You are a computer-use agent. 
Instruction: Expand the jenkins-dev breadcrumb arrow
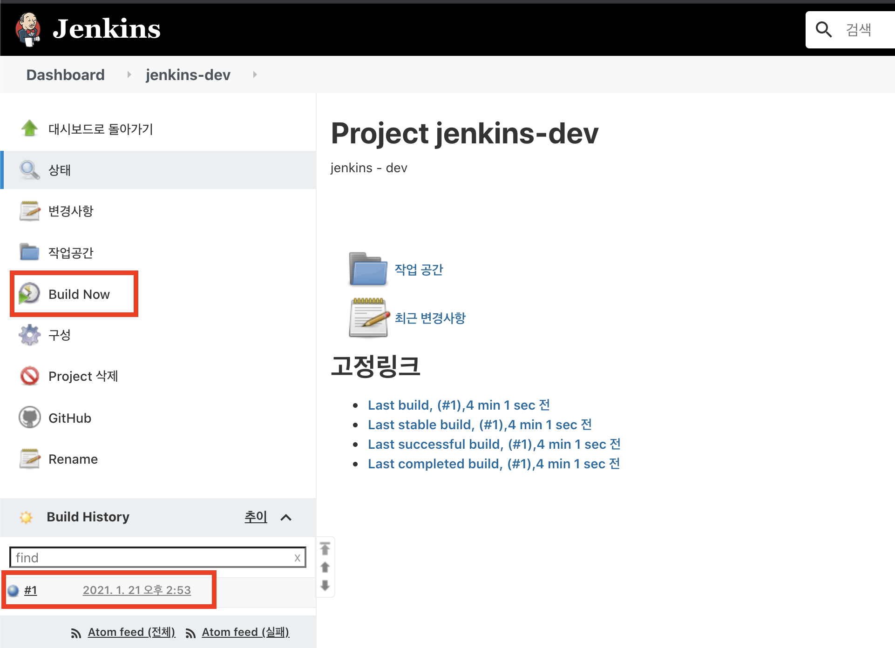point(254,74)
